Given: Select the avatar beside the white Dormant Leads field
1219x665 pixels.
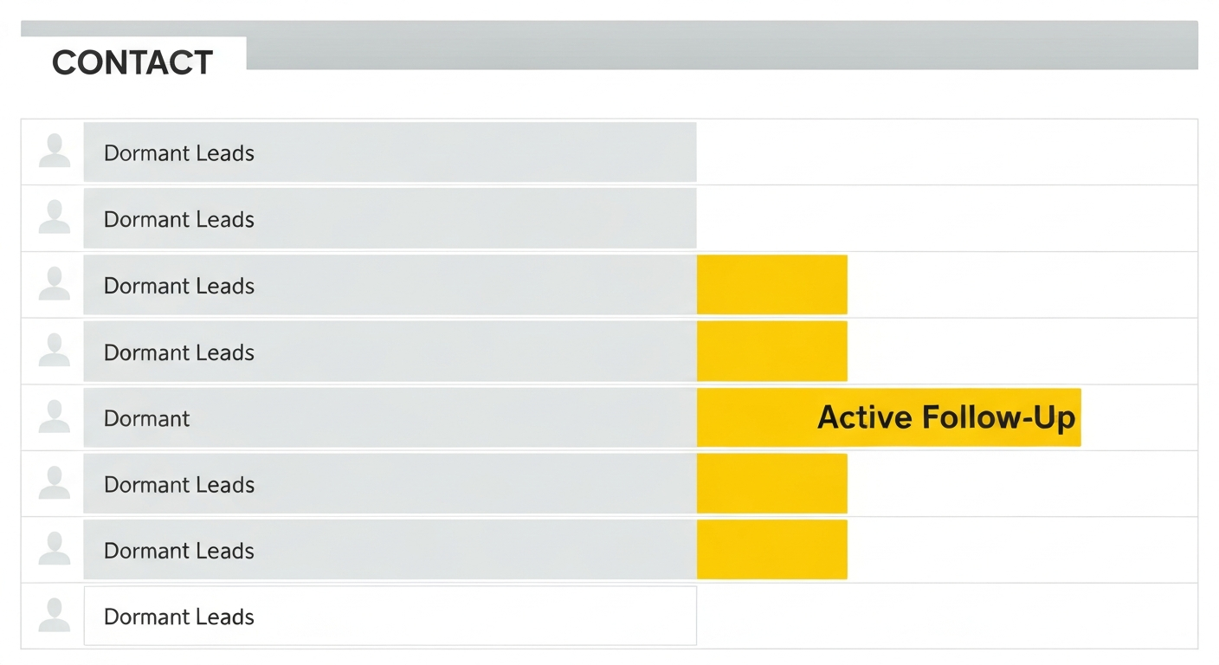Looking at the screenshot, I should point(55,616).
